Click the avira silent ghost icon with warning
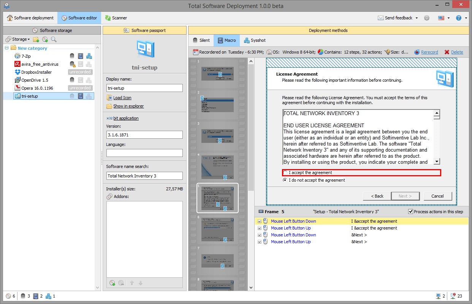Screen dimensions: 472x304 (x=72, y=64)
